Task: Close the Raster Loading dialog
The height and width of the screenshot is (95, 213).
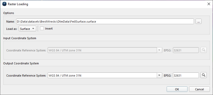Action: pos(209,4)
